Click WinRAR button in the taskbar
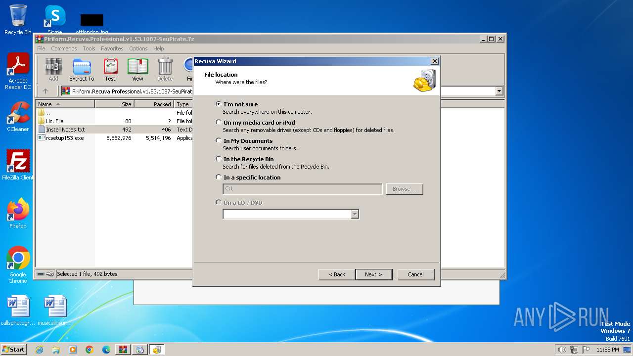This screenshot has height=356, width=633. [123, 350]
